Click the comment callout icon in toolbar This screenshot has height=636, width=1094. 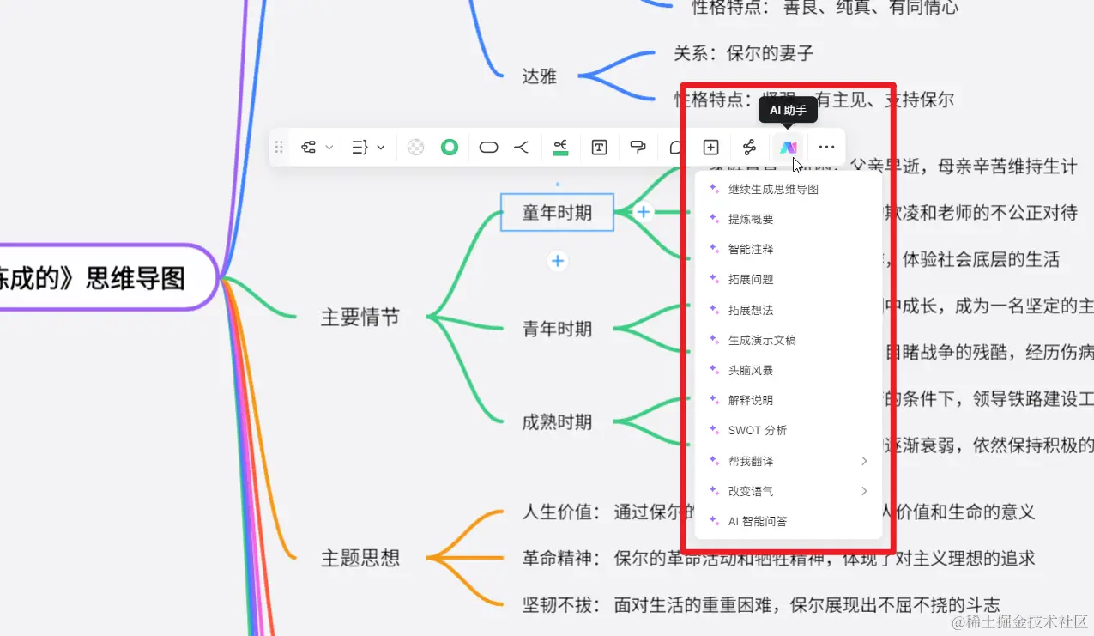point(638,147)
